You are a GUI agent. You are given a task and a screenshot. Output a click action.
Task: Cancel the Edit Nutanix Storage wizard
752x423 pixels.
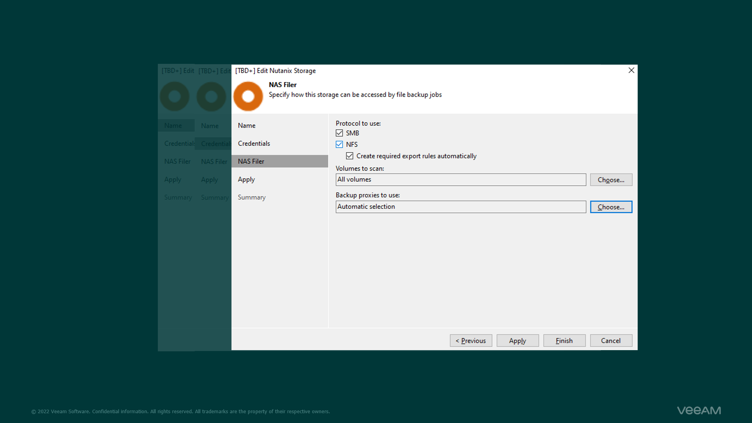pos(611,341)
